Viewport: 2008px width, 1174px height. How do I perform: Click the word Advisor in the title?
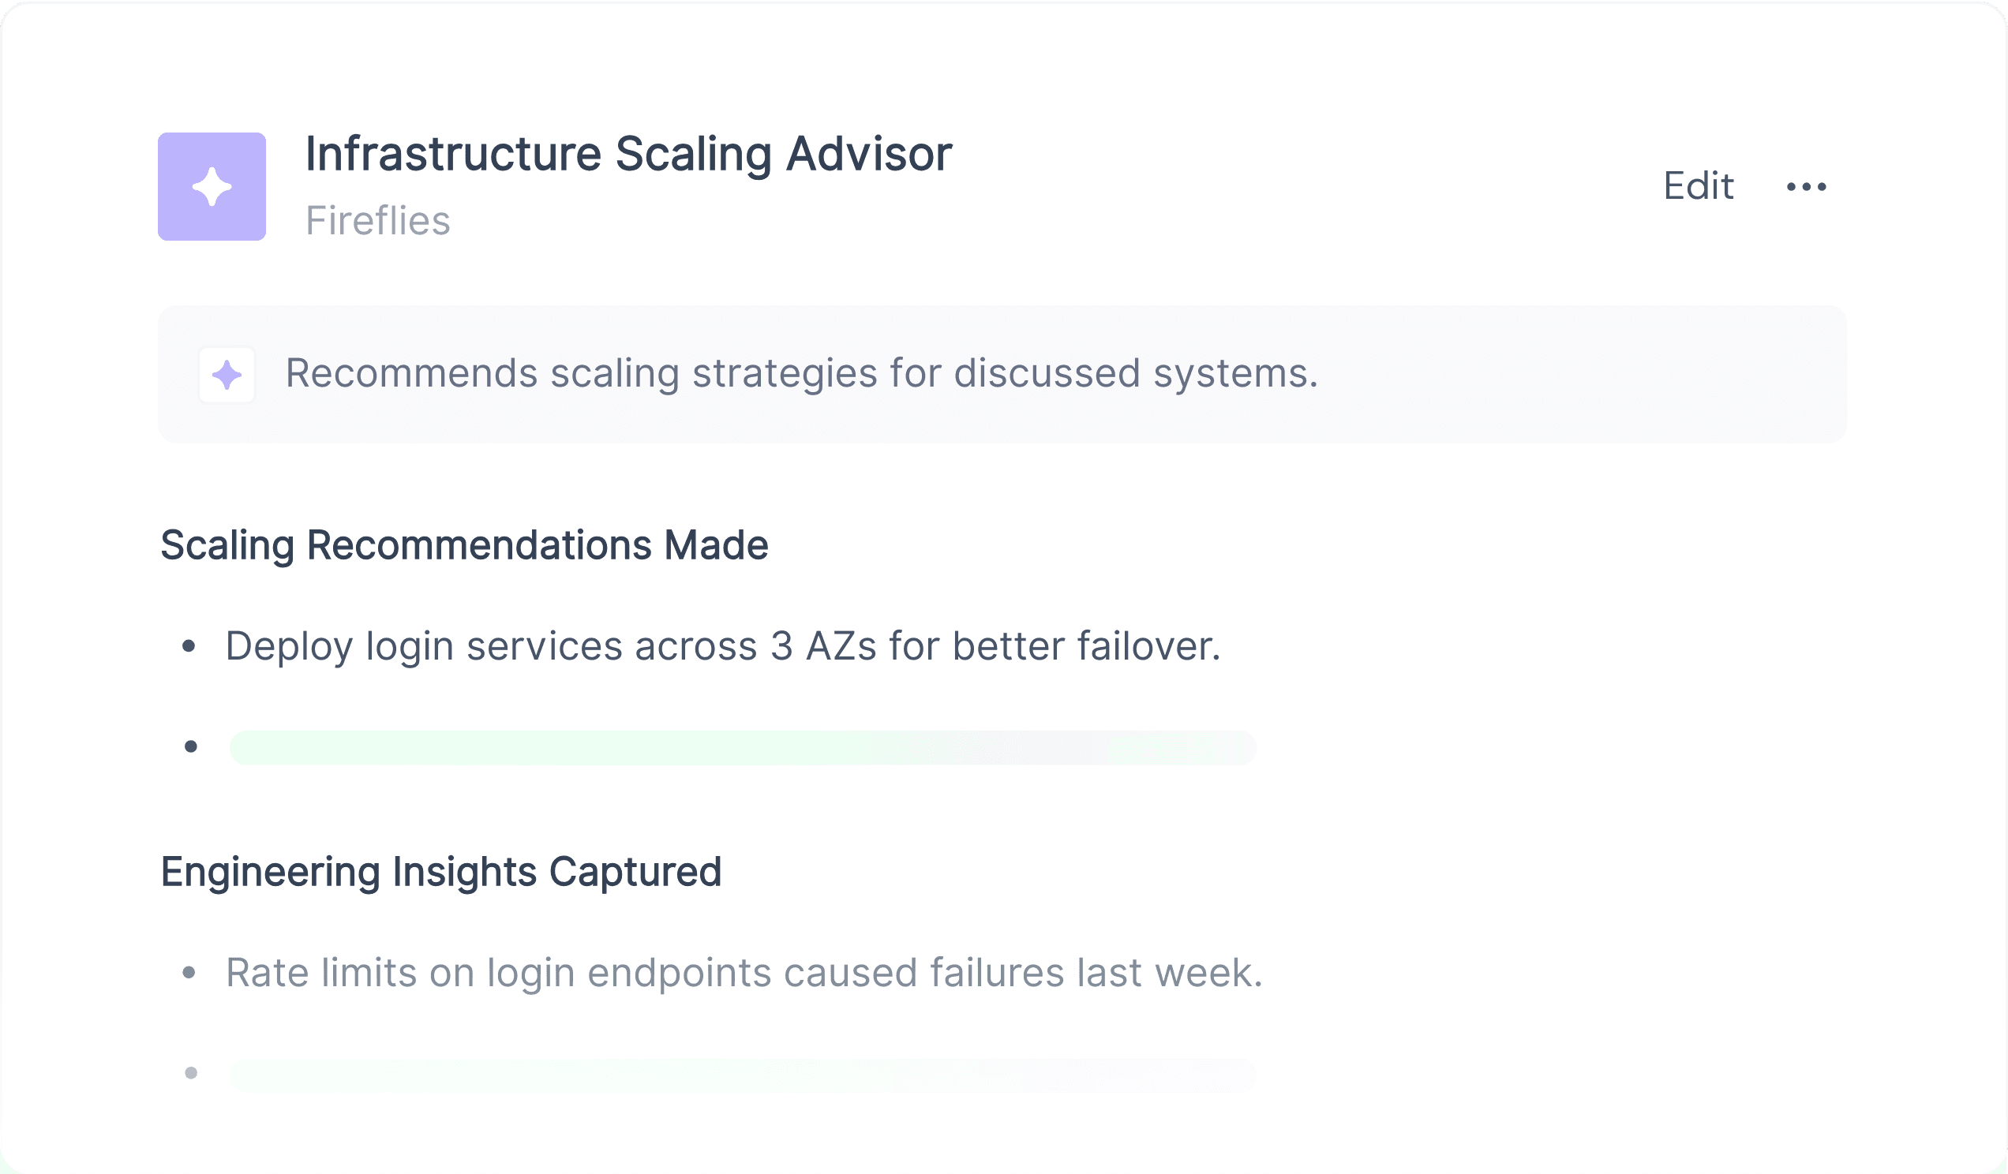click(x=869, y=154)
